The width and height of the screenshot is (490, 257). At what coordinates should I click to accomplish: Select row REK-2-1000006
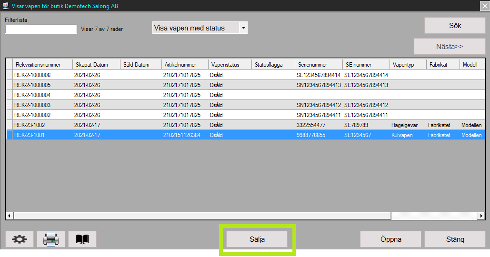pyautogui.click(x=32, y=75)
